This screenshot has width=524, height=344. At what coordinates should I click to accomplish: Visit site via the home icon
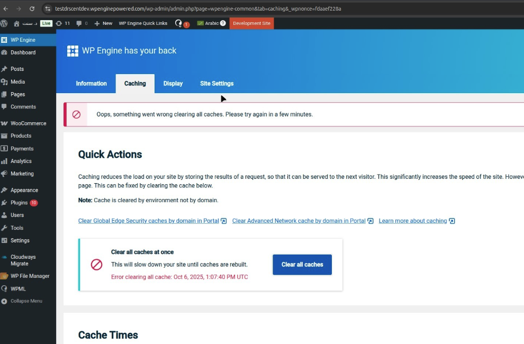16,23
